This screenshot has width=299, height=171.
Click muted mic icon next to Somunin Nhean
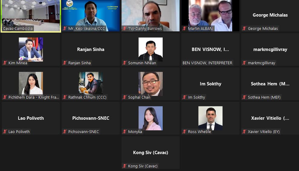[x=125, y=63]
